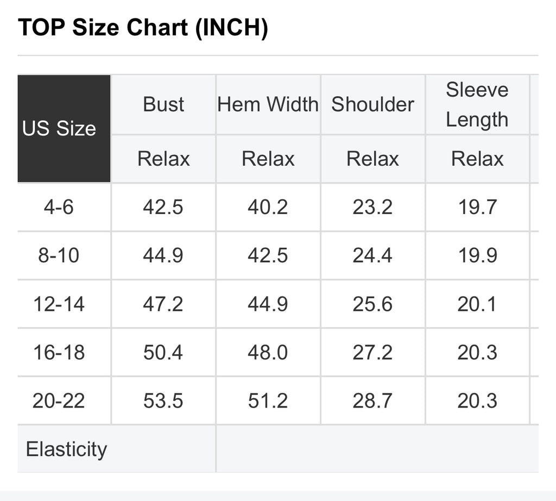Select the sleeve length value 20.1 cell
Screen dimensions: 556x501
pyautogui.click(x=477, y=304)
